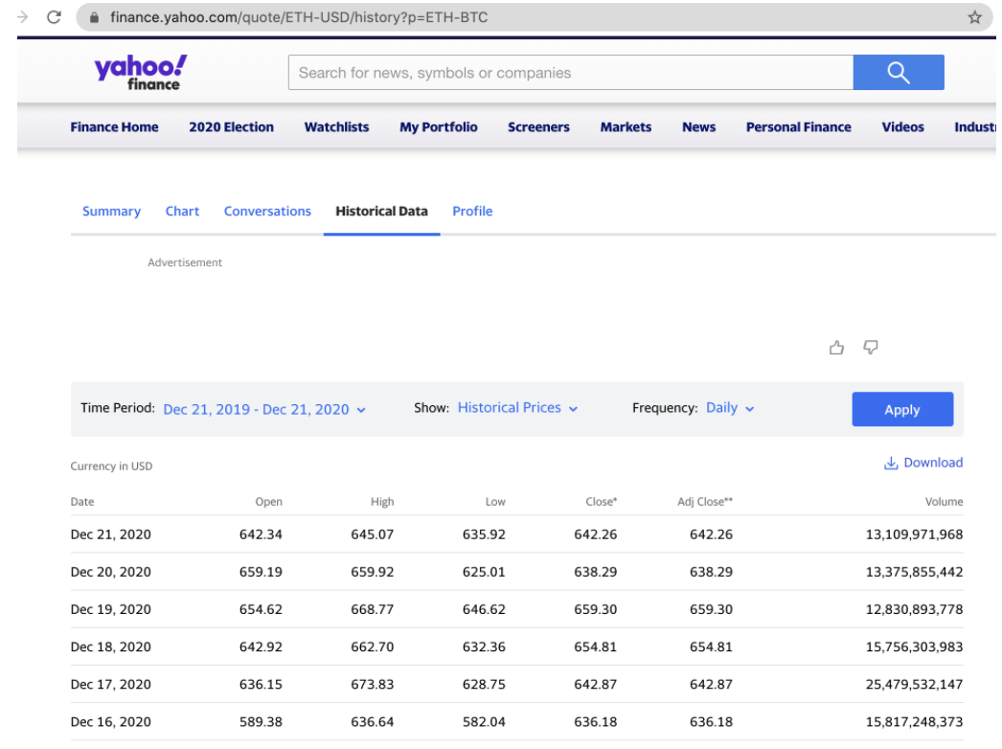Viewport: 1002px width, 749px height.
Task: Open My Portfolio navigation item
Action: tap(439, 127)
